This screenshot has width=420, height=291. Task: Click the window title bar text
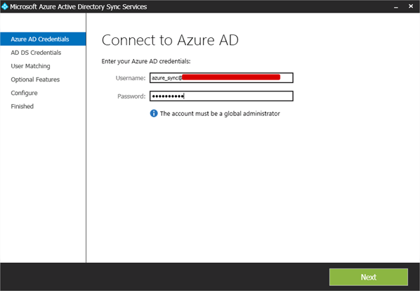pyautogui.click(x=79, y=7)
